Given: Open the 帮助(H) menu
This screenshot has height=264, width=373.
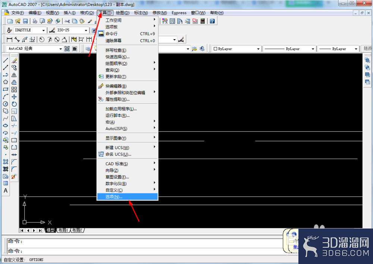Looking at the screenshot, I should point(217,13).
